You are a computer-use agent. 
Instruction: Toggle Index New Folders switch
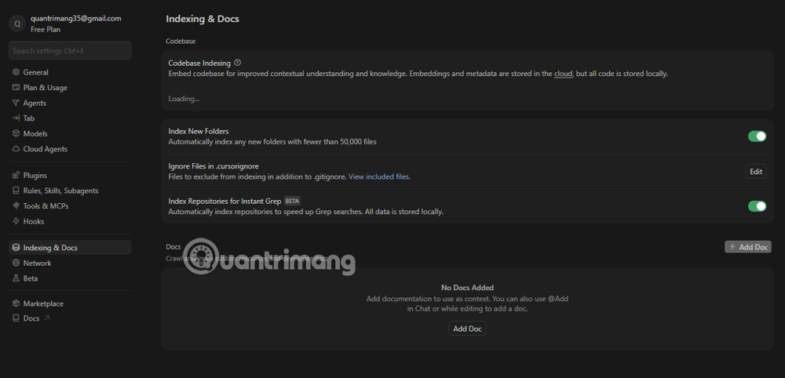click(757, 136)
